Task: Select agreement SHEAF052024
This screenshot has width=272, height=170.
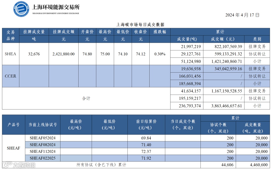Action: 43,138
